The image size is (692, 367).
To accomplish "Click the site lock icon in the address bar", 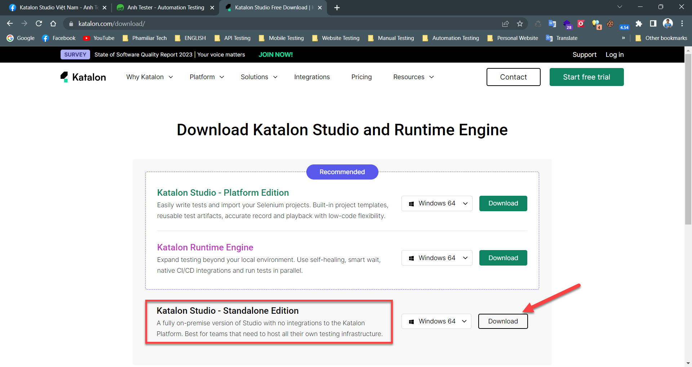I will click(x=71, y=24).
